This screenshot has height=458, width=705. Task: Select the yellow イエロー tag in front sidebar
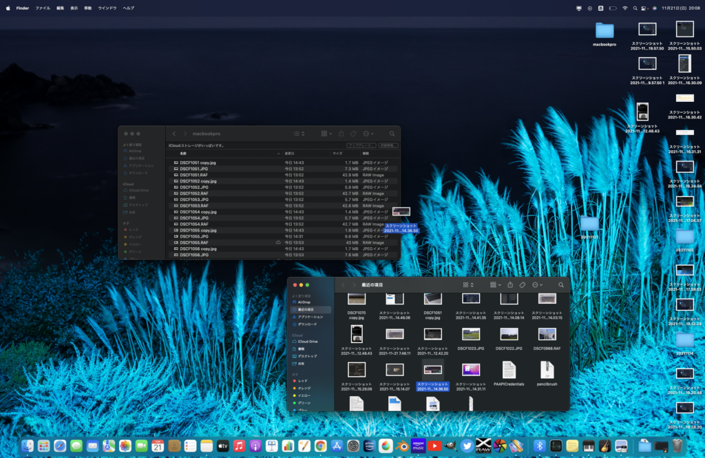click(305, 396)
